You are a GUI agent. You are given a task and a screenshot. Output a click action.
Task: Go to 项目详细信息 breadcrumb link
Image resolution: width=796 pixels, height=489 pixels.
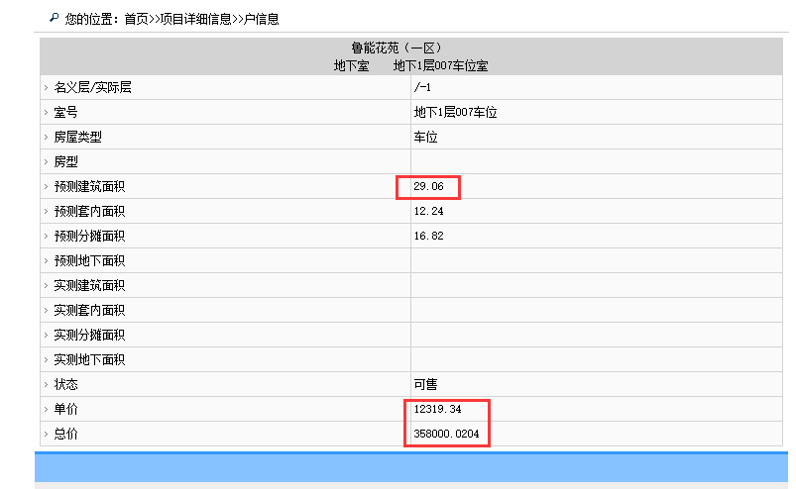196,19
